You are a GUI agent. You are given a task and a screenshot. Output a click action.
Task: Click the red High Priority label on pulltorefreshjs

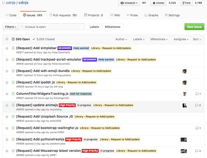74,139
